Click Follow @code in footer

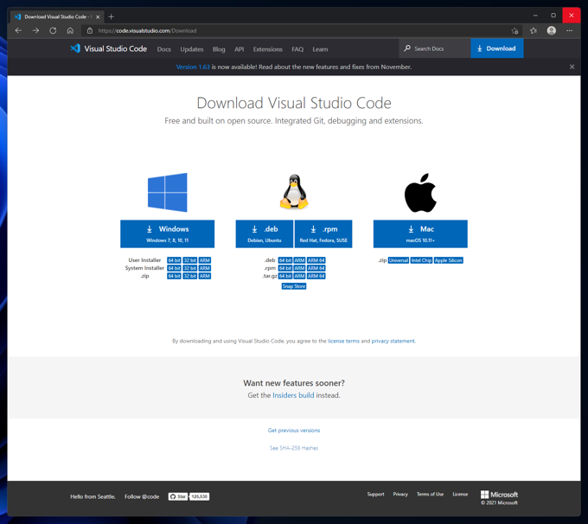coord(142,496)
